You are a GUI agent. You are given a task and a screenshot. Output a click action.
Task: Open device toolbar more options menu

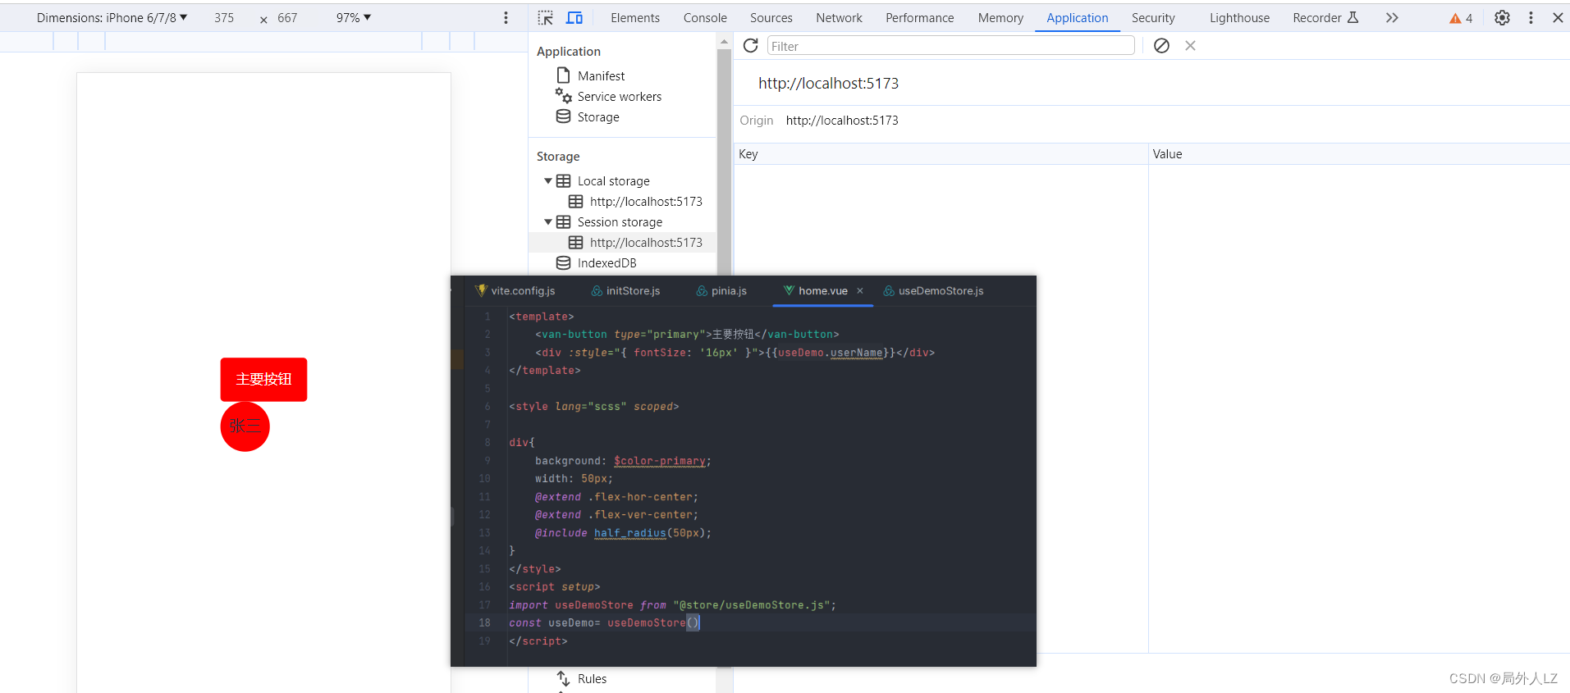[x=506, y=18]
